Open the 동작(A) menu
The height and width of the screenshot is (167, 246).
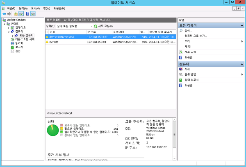(23, 9)
